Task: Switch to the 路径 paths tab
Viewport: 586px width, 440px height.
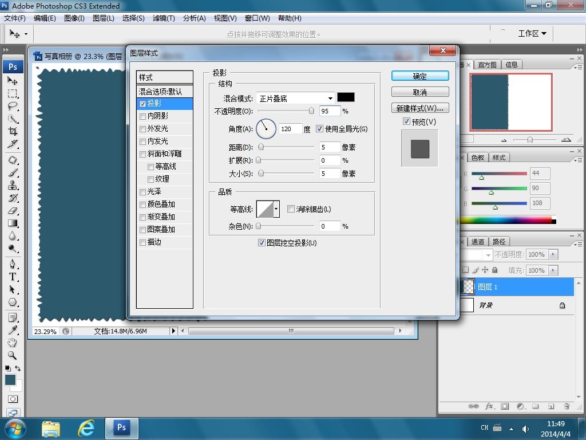Action: (x=499, y=242)
